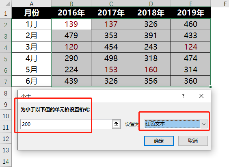Click the cell with value 360
Screen dimensions: 229x167
click(x=191, y=81)
